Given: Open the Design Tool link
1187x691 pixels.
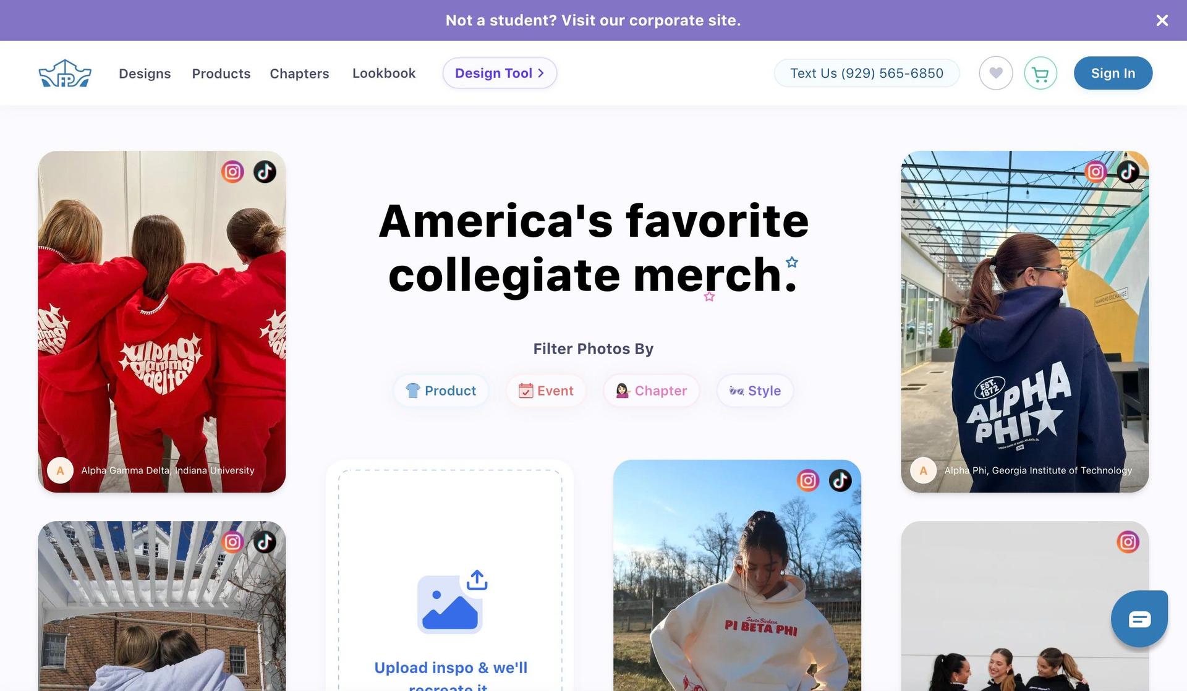Looking at the screenshot, I should [500, 73].
